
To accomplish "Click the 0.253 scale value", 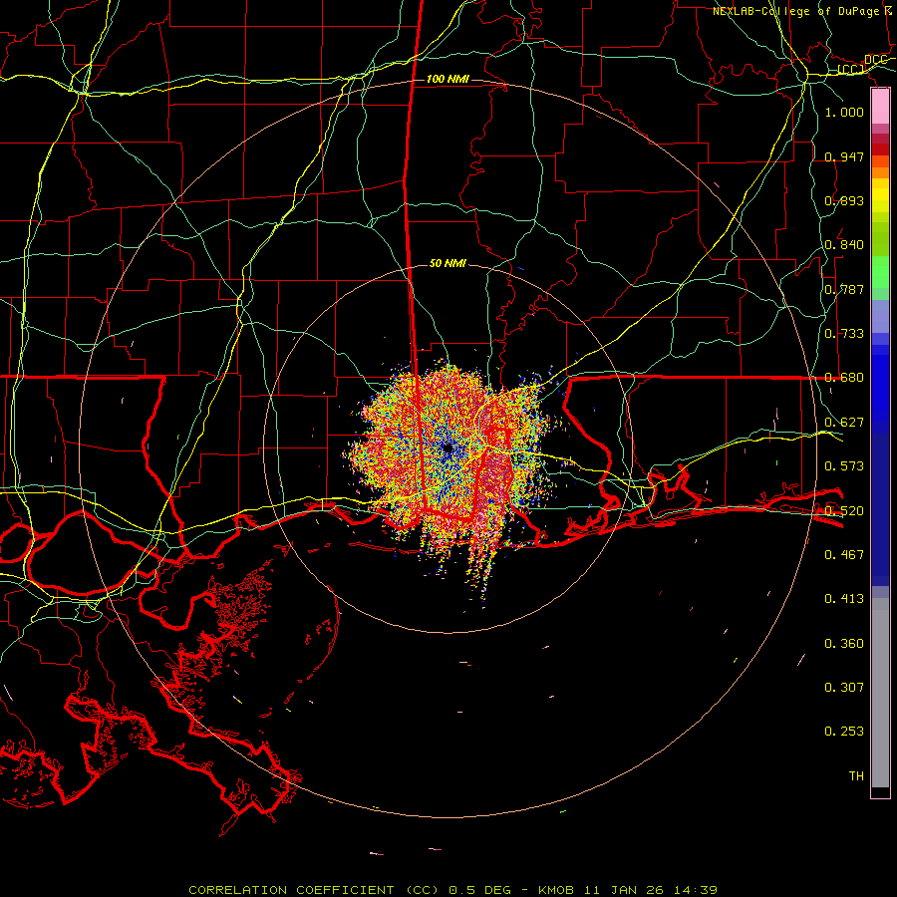I will pos(844,732).
